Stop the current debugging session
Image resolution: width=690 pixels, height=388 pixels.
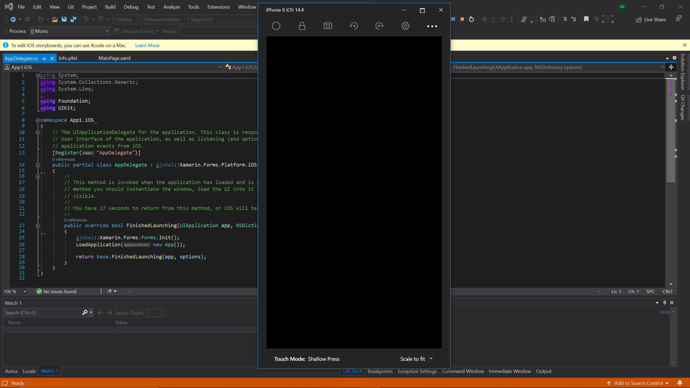point(462,19)
